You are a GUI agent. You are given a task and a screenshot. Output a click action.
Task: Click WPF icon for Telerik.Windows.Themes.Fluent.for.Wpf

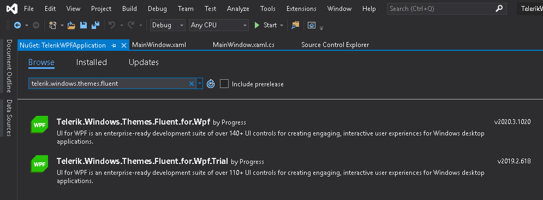(x=39, y=125)
